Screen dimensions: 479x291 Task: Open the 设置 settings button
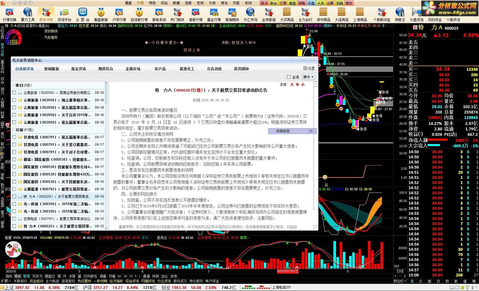309,68
